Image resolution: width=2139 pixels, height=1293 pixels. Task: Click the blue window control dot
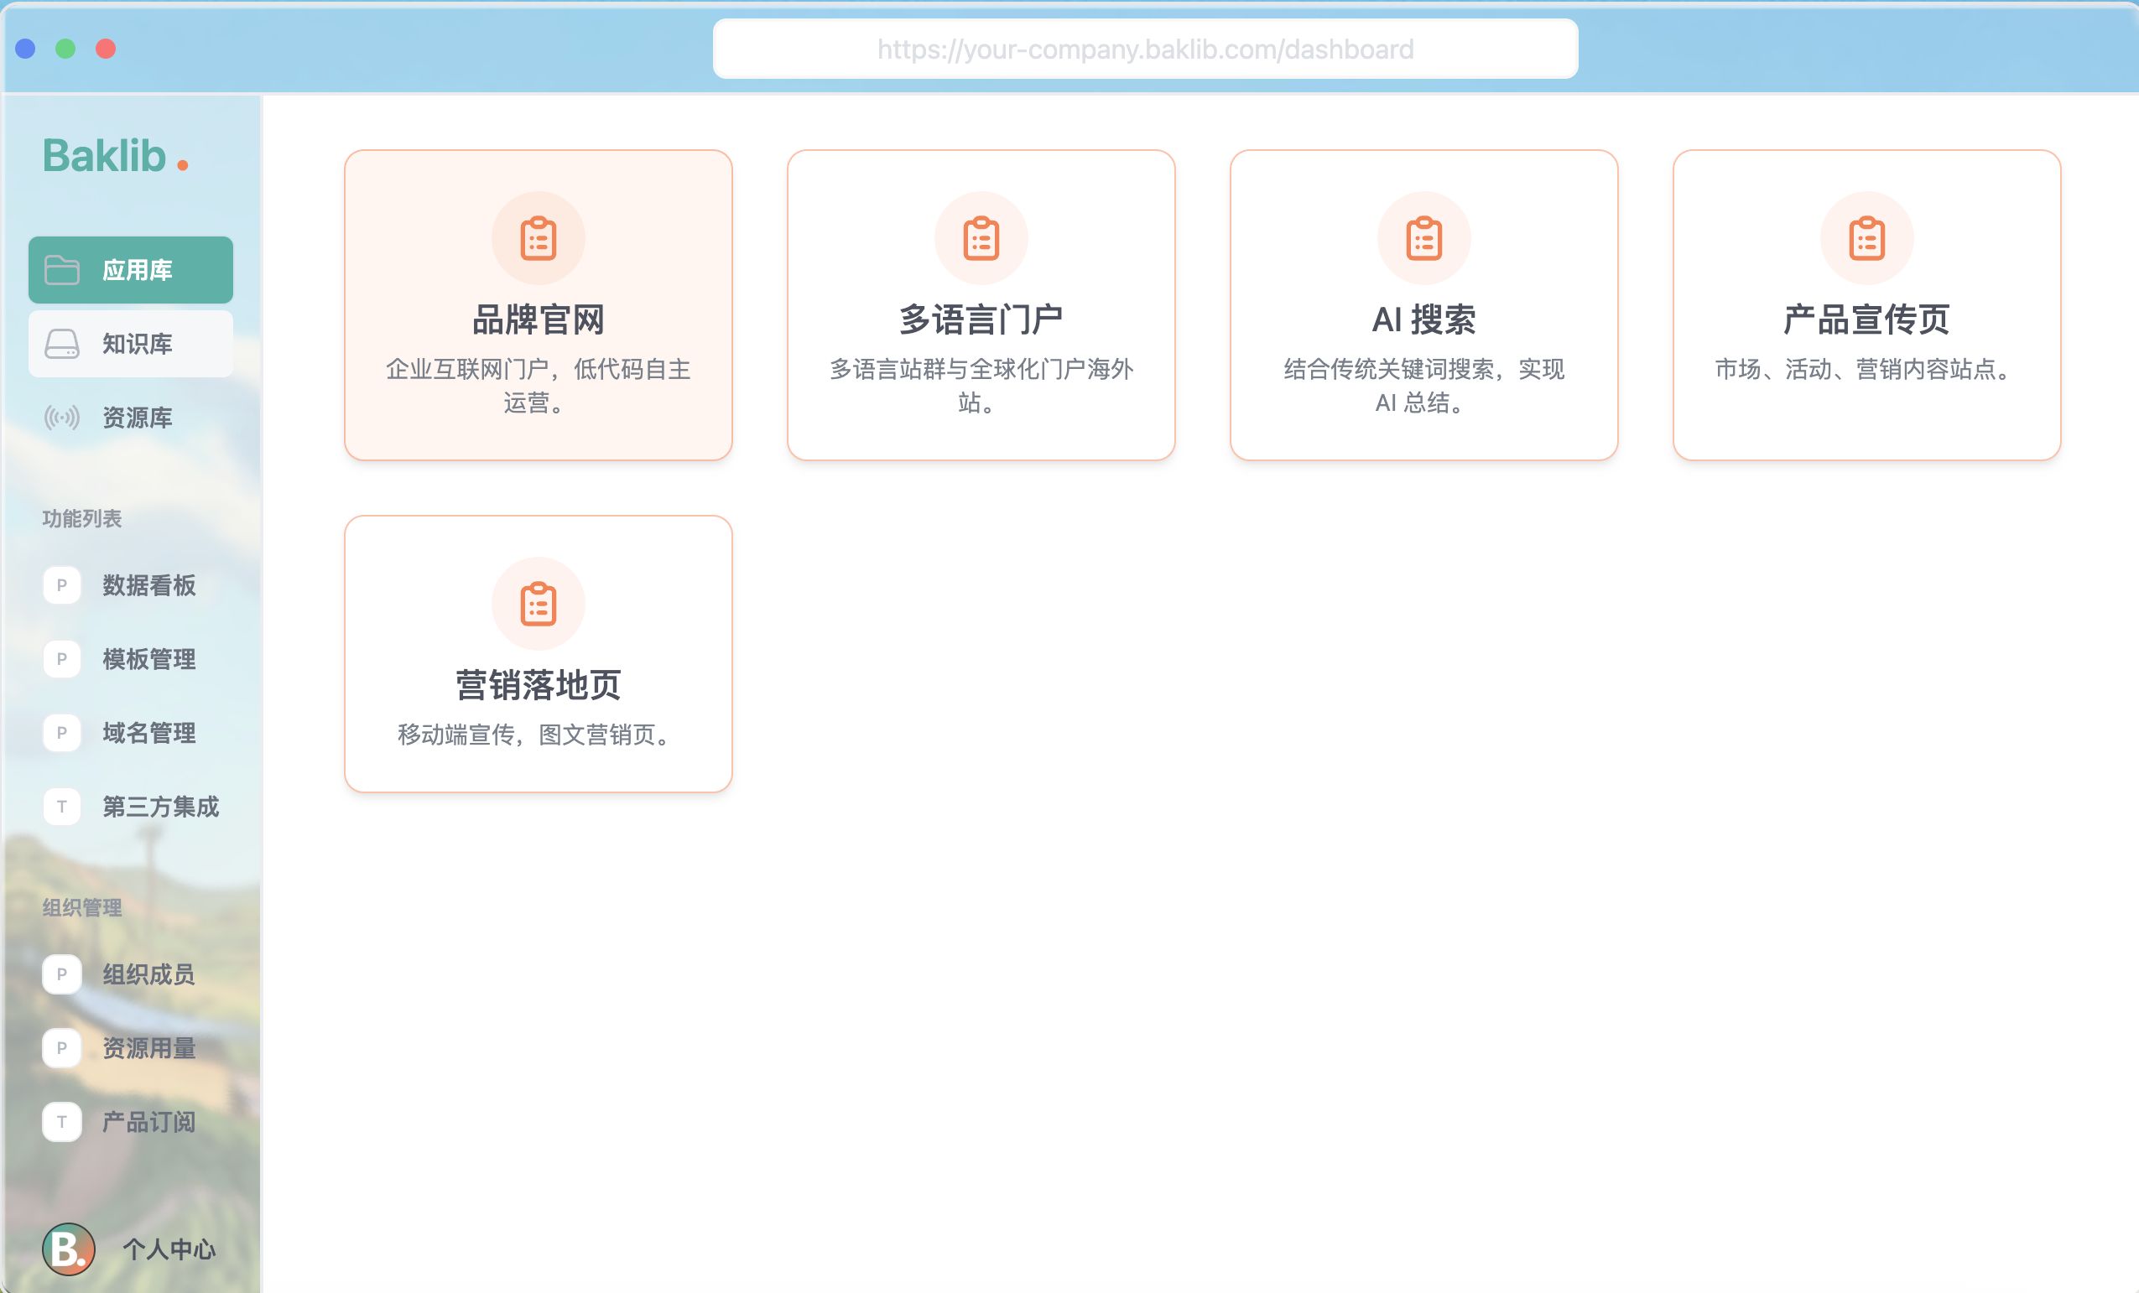tap(25, 49)
